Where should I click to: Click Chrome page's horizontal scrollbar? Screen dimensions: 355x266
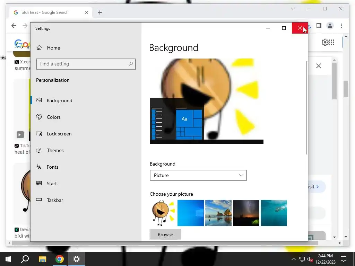click(x=165, y=243)
